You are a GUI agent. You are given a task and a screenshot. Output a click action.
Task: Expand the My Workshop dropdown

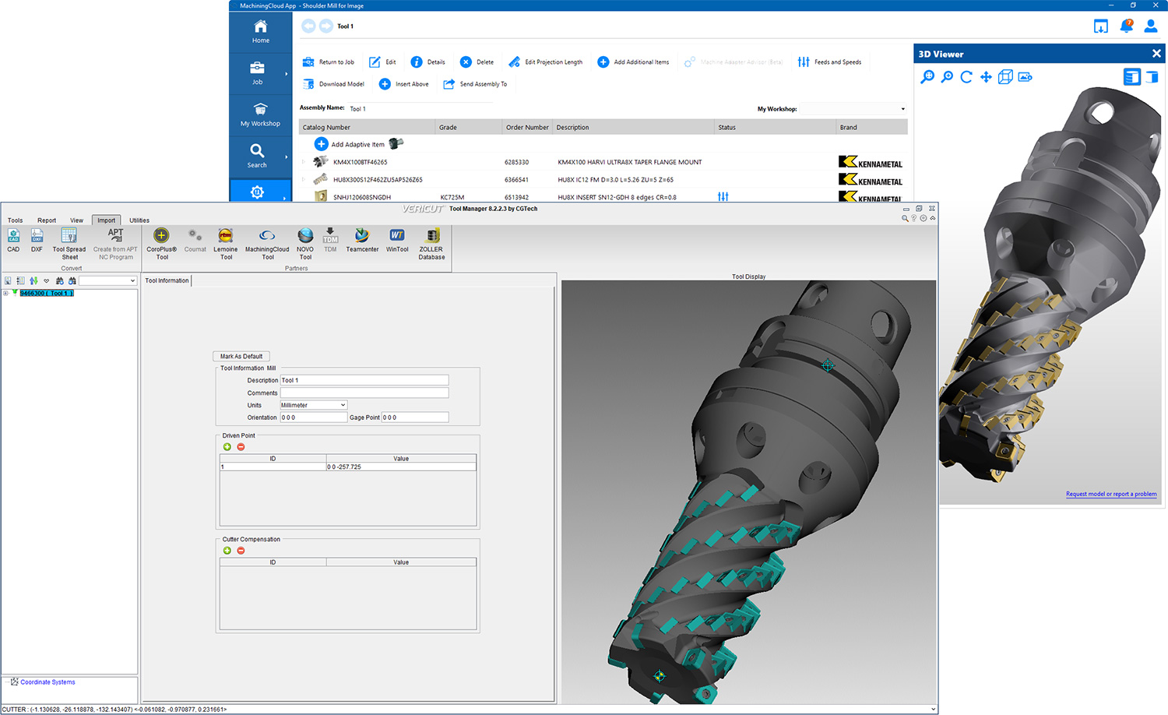pos(902,109)
